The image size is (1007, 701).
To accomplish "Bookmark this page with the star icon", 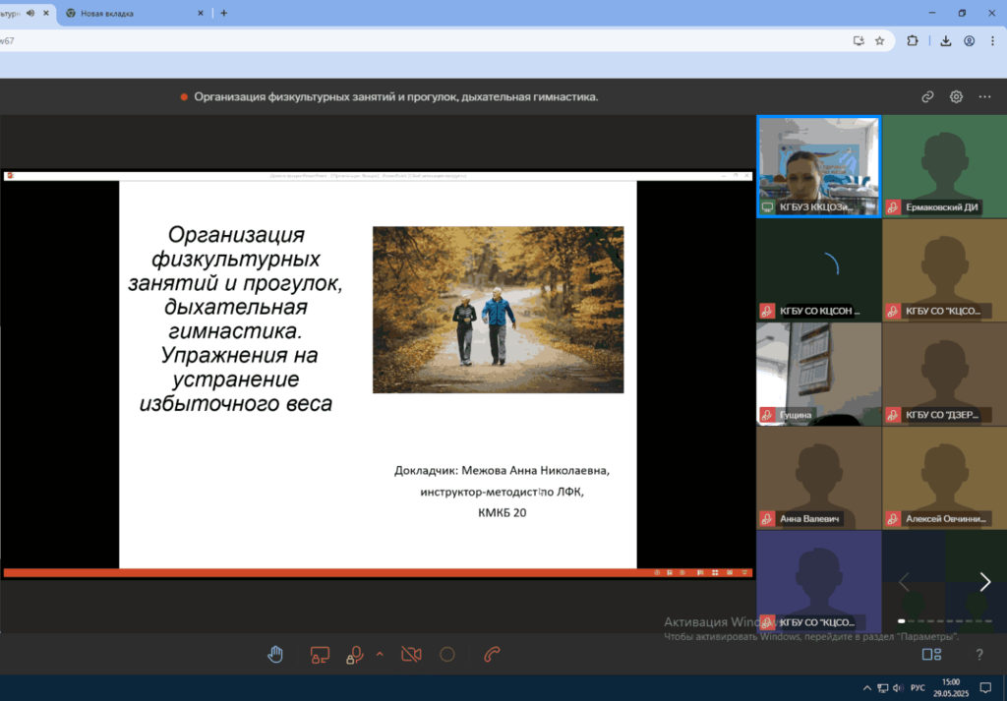I will coord(880,41).
